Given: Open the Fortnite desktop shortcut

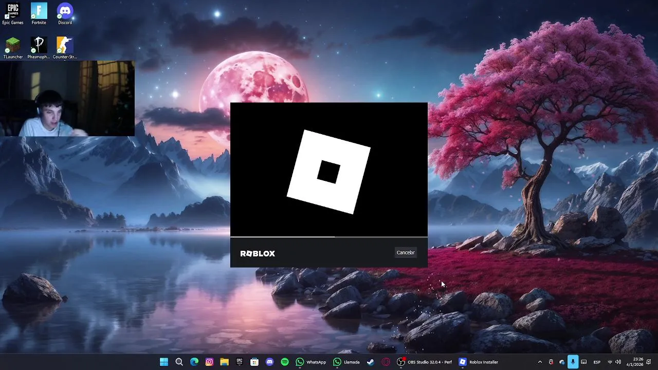Looking at the screenshot, I should (x=39, y=14).
